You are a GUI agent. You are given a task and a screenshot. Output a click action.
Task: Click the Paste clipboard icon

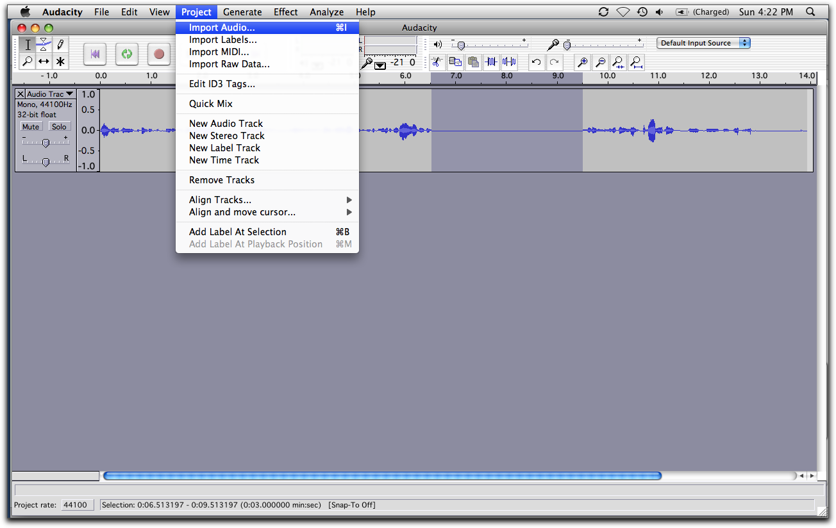tap(473, 62)
